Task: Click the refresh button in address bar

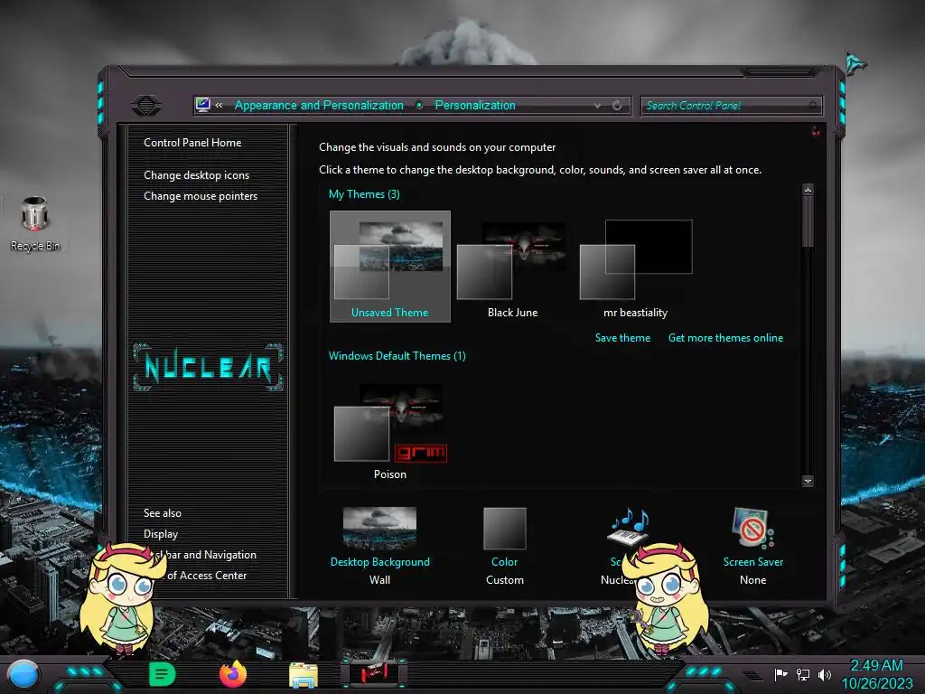Action: [x=617, y=106]
